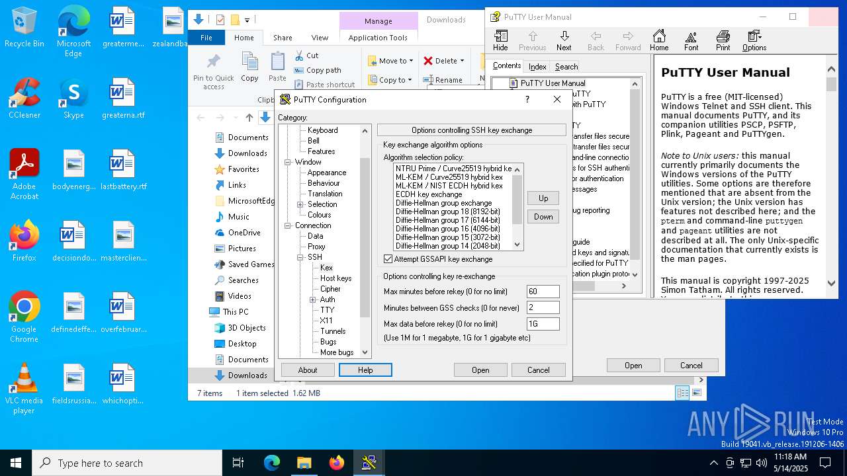Collapse SSH node in PuTTY tree

coord(300,257)
